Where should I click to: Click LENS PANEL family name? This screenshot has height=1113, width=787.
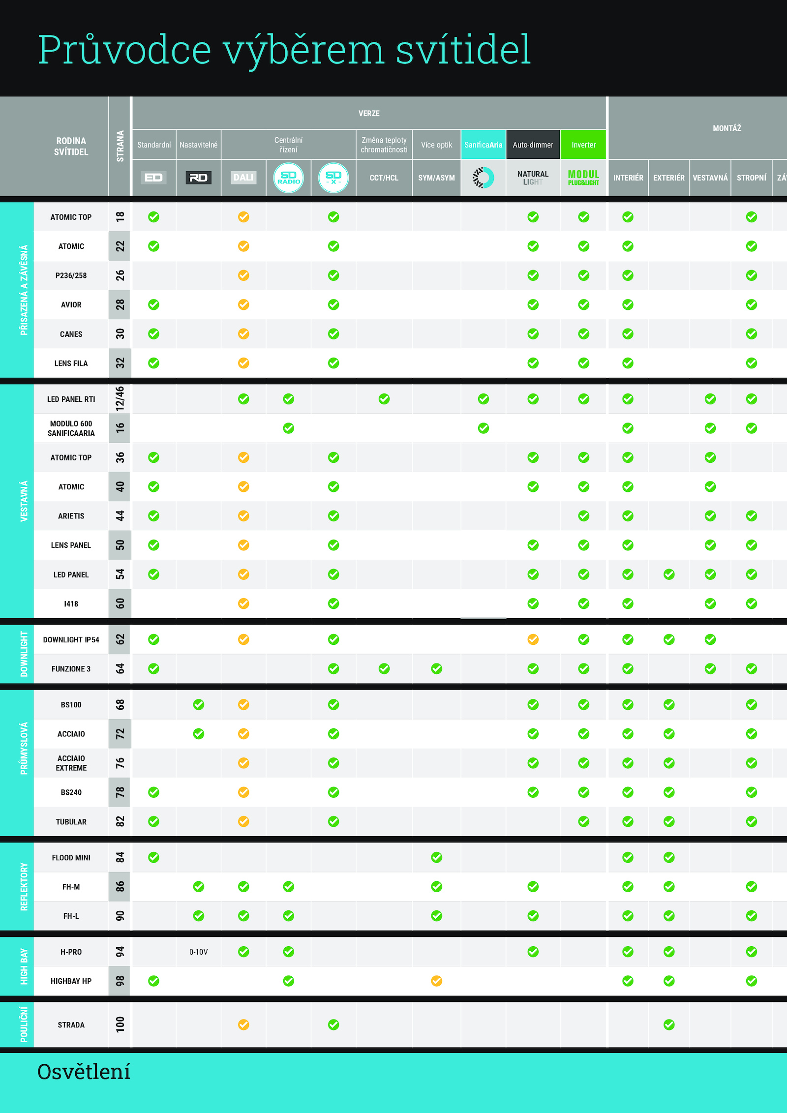tap(71, 545)
